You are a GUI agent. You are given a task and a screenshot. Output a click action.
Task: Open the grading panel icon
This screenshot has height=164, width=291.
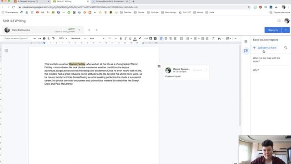click(x=246, y=42)
